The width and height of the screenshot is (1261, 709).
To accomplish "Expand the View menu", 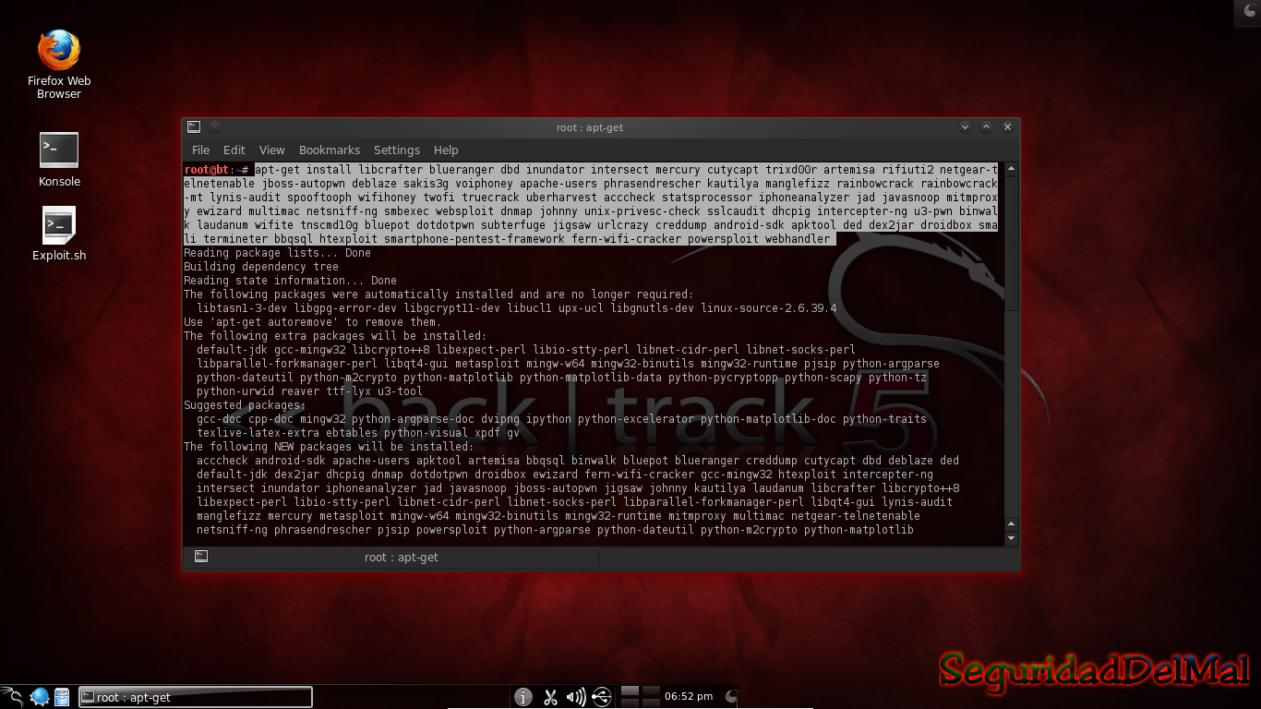I will pos(271,150).
